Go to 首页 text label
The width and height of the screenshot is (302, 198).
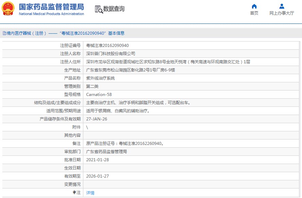coord(254,13)
